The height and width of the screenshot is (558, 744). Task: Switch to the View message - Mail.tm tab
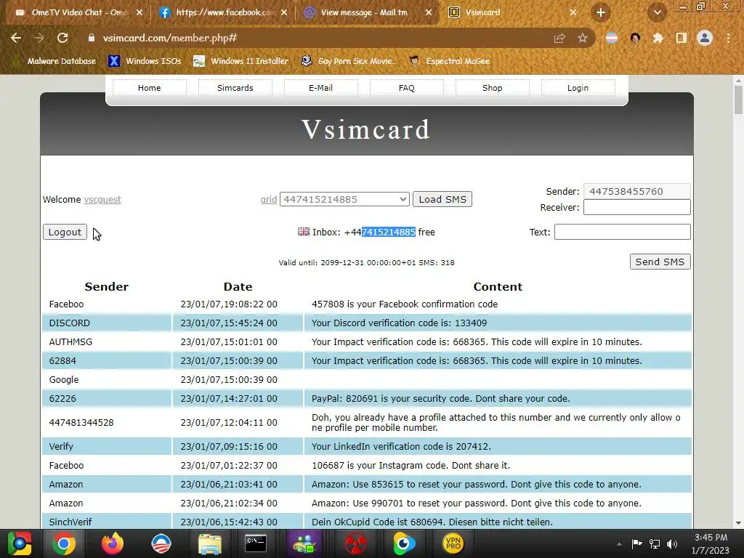(x=365, y=13)
